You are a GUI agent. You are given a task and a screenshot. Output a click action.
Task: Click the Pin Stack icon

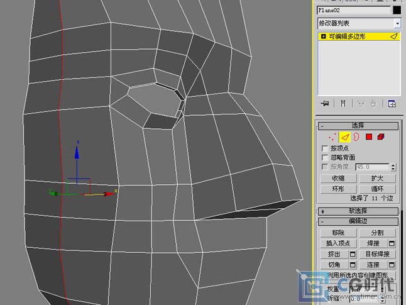click(325, 103)
